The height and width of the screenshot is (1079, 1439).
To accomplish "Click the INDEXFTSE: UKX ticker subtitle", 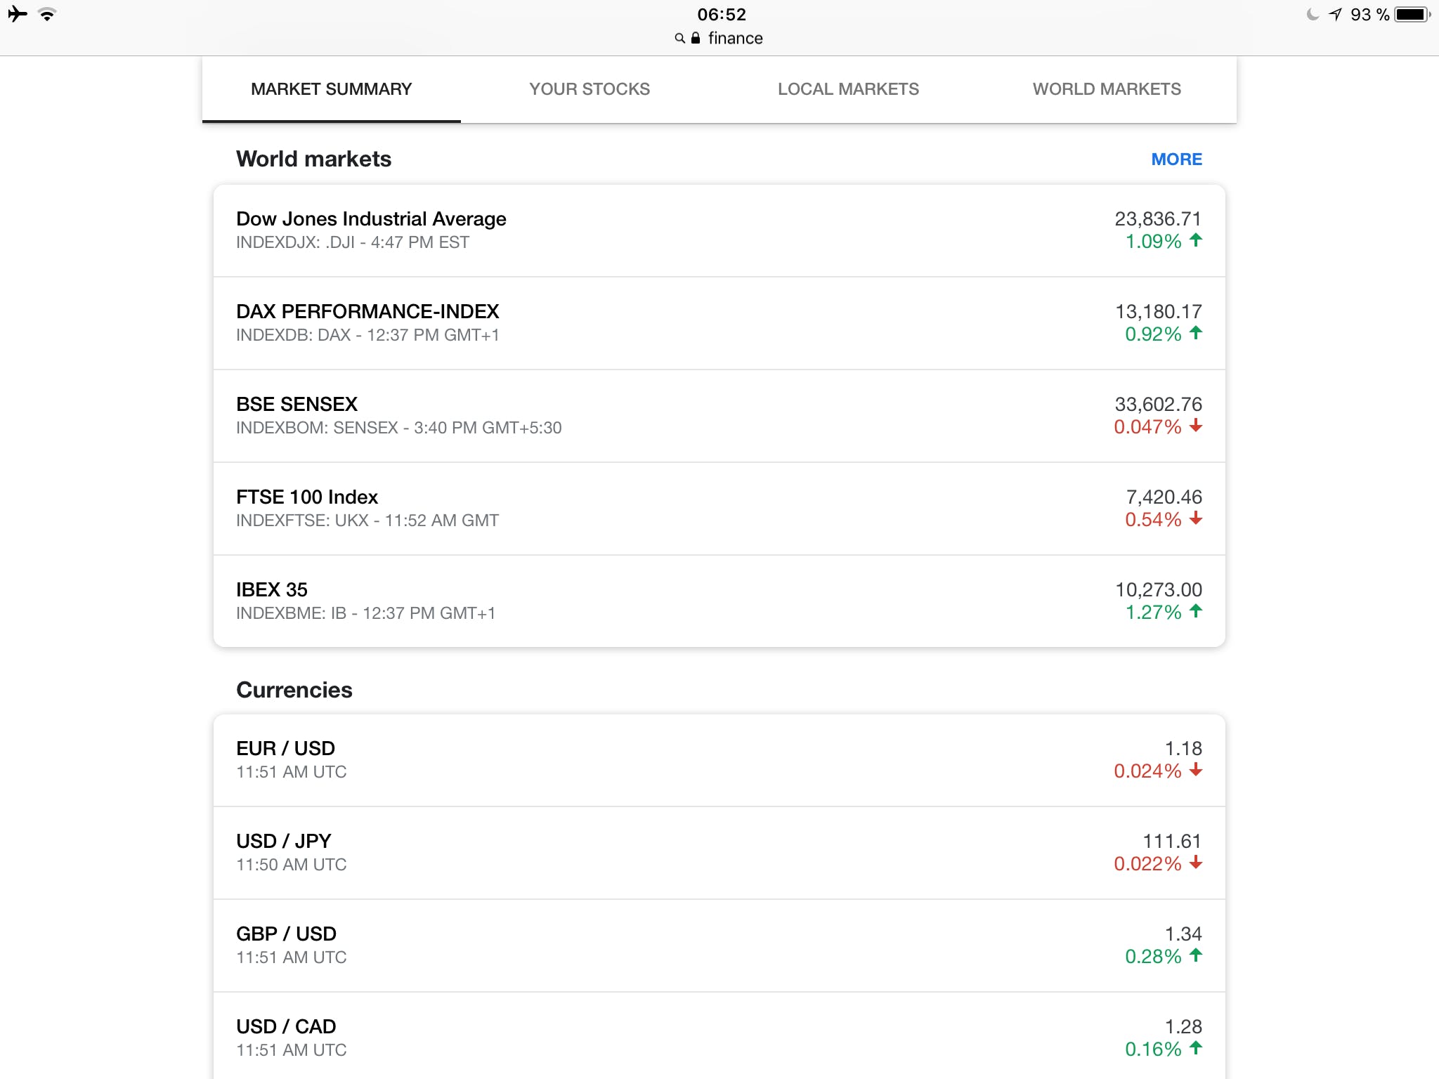I will tap(367, 521).
